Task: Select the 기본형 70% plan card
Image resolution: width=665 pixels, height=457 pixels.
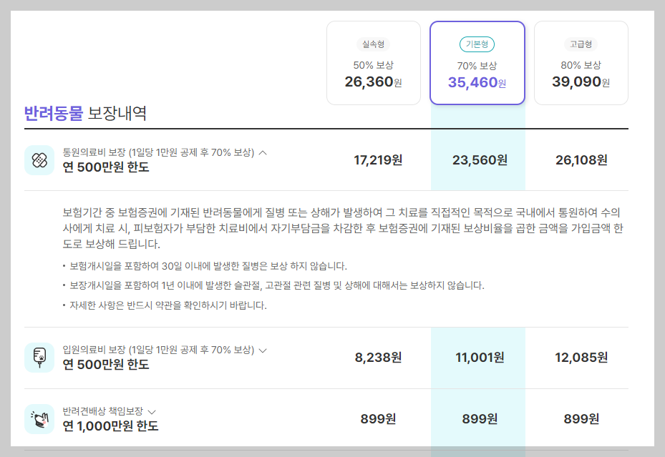Action: coord(477,63)
